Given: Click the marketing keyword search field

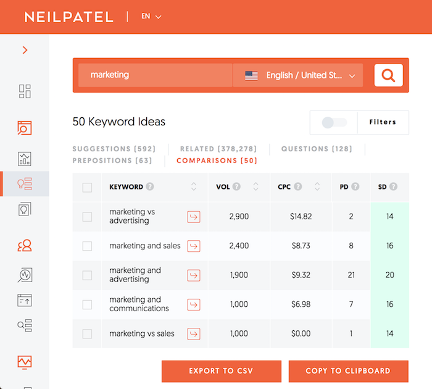Looking at the screenshot, I should point(155,75).
